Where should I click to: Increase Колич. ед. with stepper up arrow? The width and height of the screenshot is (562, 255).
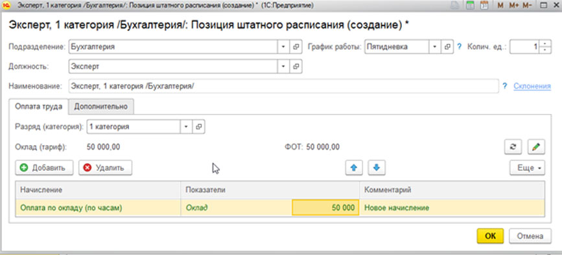pyautogui.click(x=544, y=43)
